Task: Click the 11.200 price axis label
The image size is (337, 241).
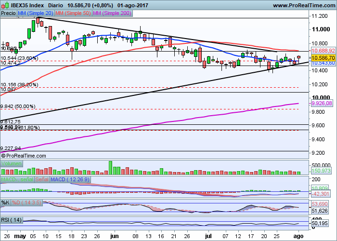Action: 320,16
